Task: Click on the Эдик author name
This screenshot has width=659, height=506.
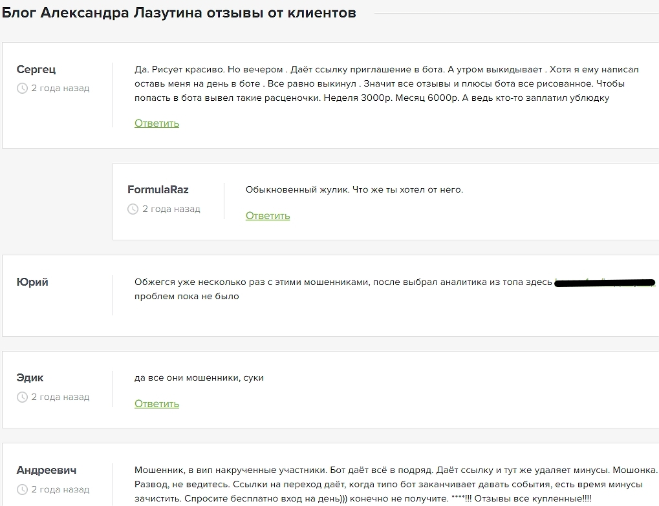Action: click(x=30, y=378)
